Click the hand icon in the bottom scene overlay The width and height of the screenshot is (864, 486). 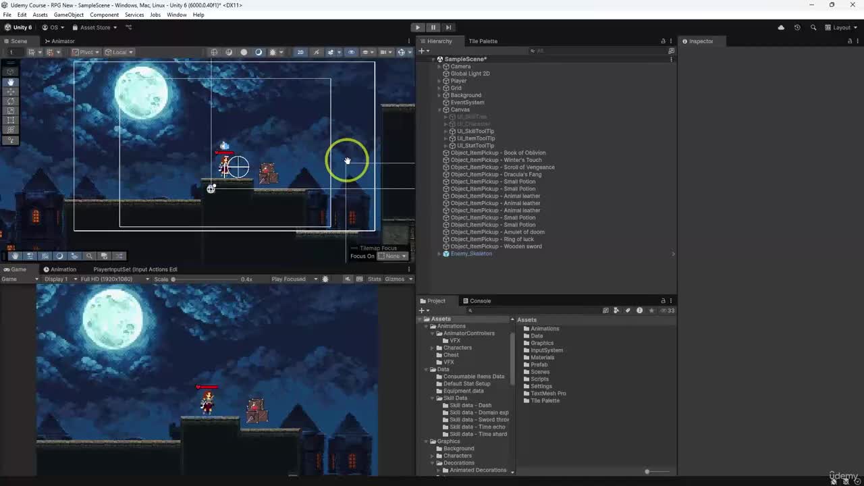tap(15, 256)
